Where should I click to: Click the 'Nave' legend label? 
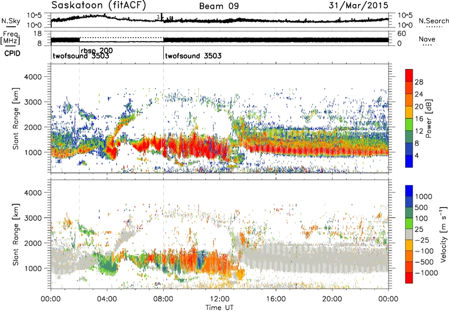(427, 39)
